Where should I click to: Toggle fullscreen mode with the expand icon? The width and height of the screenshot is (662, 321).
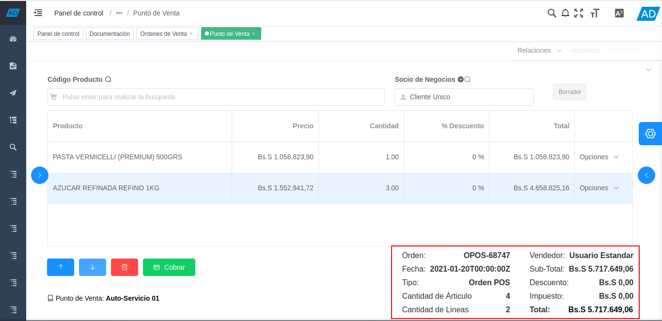(x=579, y=13)
